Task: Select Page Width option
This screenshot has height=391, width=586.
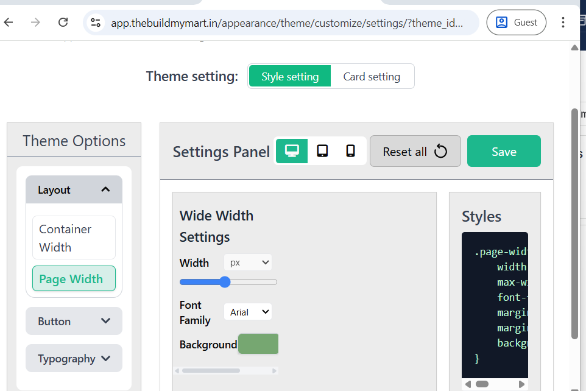Action: point(74,278)
